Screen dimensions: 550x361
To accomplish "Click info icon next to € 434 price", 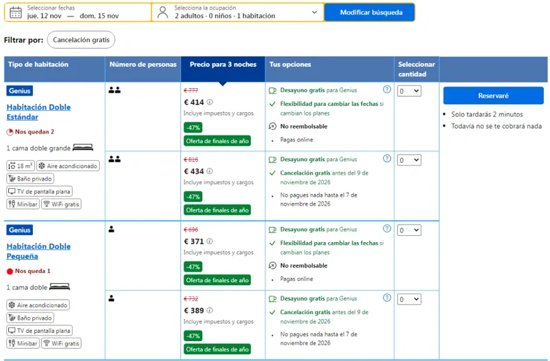I will [x=210, y=171].
